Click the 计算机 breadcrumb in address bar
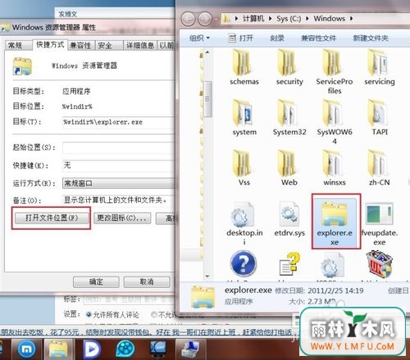This screenshot has width=410, height=360. pyautogui.click(x=253, y=19)
